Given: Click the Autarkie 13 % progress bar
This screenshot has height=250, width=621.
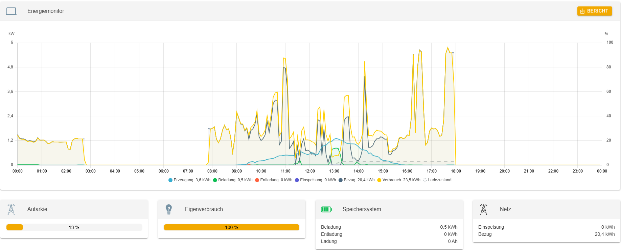Looking at the screenshot, I should [74, 227].
